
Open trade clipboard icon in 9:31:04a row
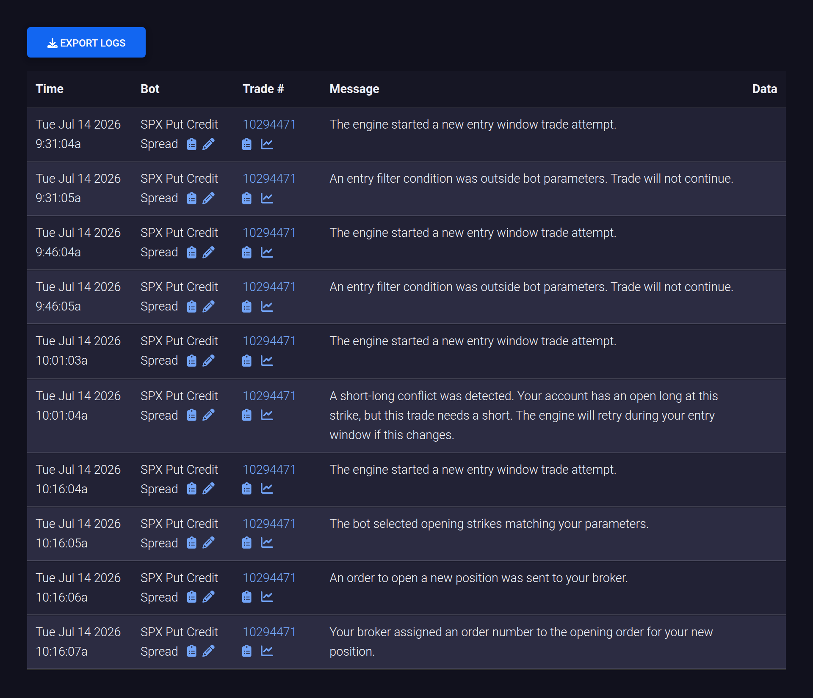(x=247, y=144)
